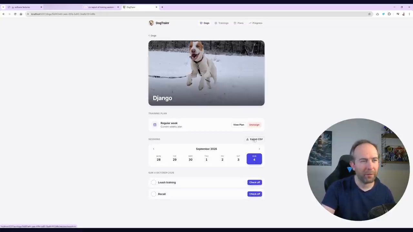
Task: Select the highlighted Sunday 4 date
Action: click(254, 159)
